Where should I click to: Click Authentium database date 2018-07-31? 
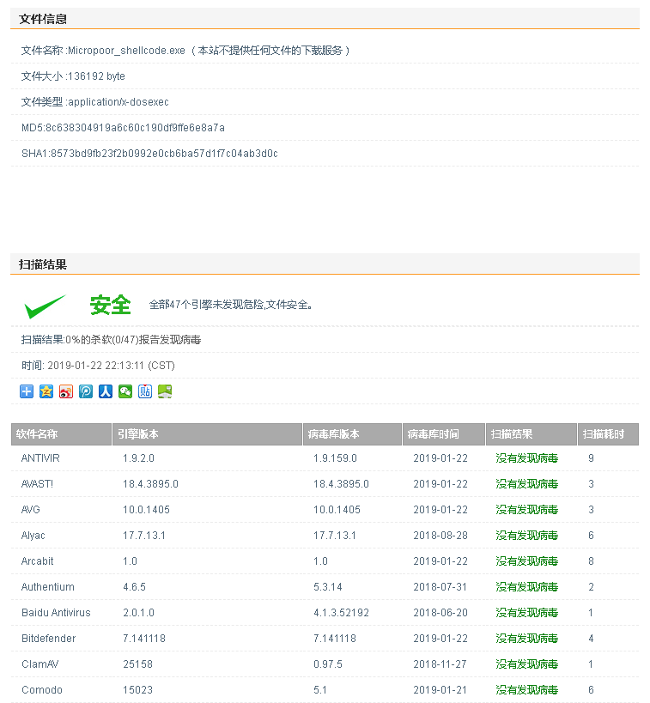tap(440, 587)
